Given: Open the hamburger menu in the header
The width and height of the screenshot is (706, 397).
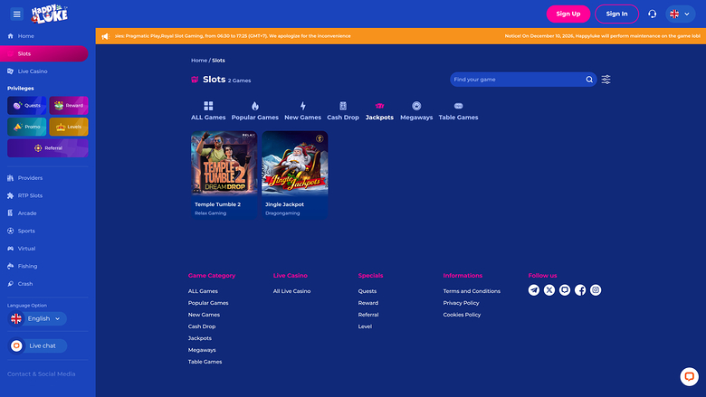Looking at the screenshot, I should point(16,14).
